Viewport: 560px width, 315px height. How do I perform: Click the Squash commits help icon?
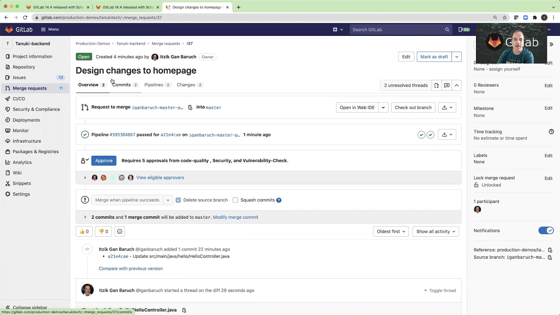pos(279,200)
